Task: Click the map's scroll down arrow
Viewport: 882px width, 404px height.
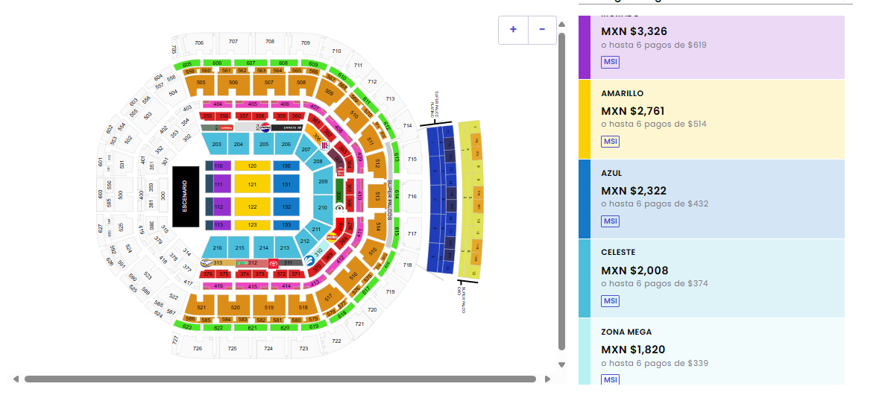Action: click(562, 364)
